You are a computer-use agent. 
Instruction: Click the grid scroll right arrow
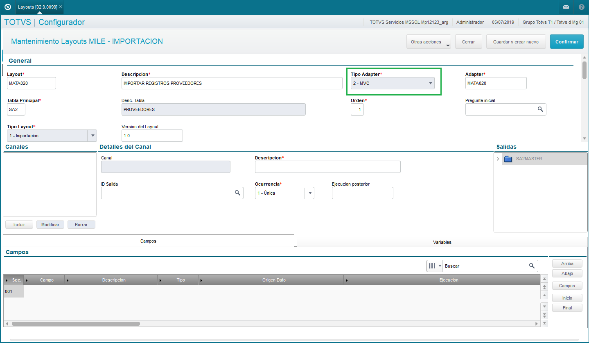point(537,324)
